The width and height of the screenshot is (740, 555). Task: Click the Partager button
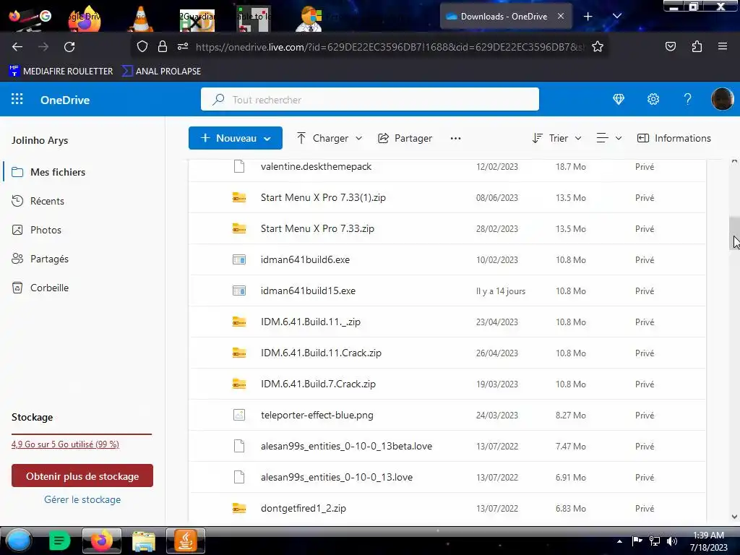coord(405,138)
